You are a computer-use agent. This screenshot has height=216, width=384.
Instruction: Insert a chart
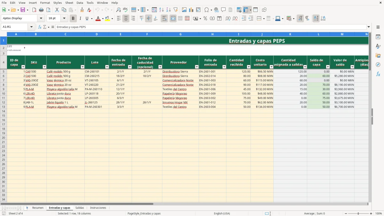[x=191, y=10]
